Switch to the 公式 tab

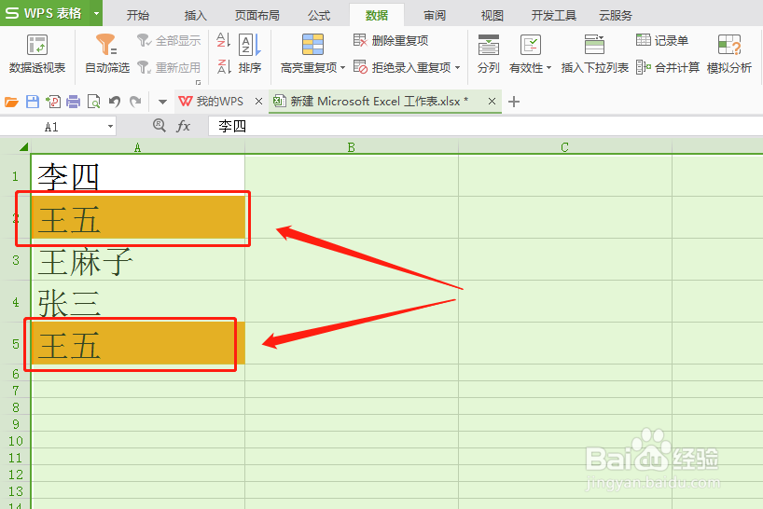point(319,16)
